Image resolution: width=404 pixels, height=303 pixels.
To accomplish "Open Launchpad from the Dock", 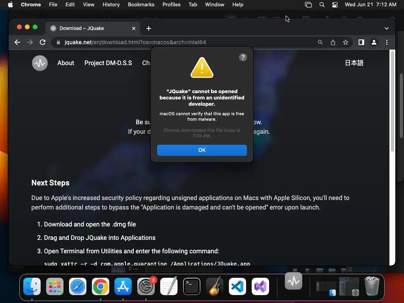I will pyautogui.click(x=55, y=286).
